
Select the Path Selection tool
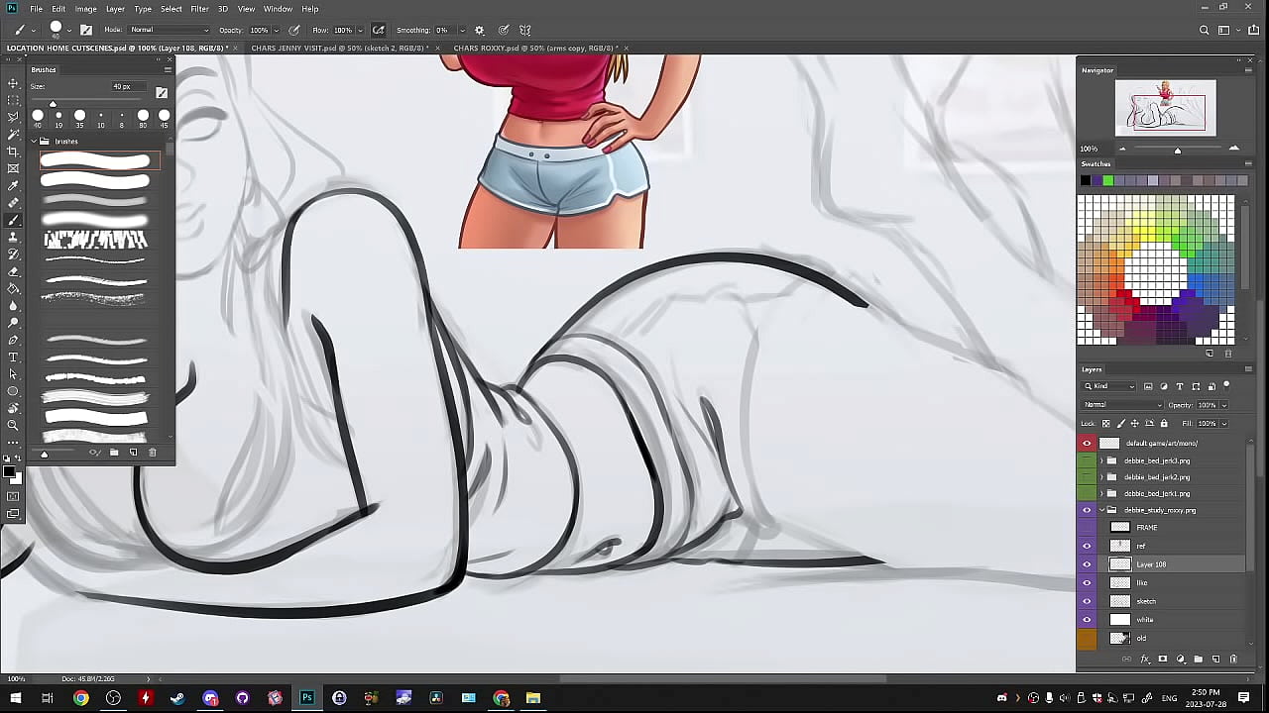coord(13,373)
